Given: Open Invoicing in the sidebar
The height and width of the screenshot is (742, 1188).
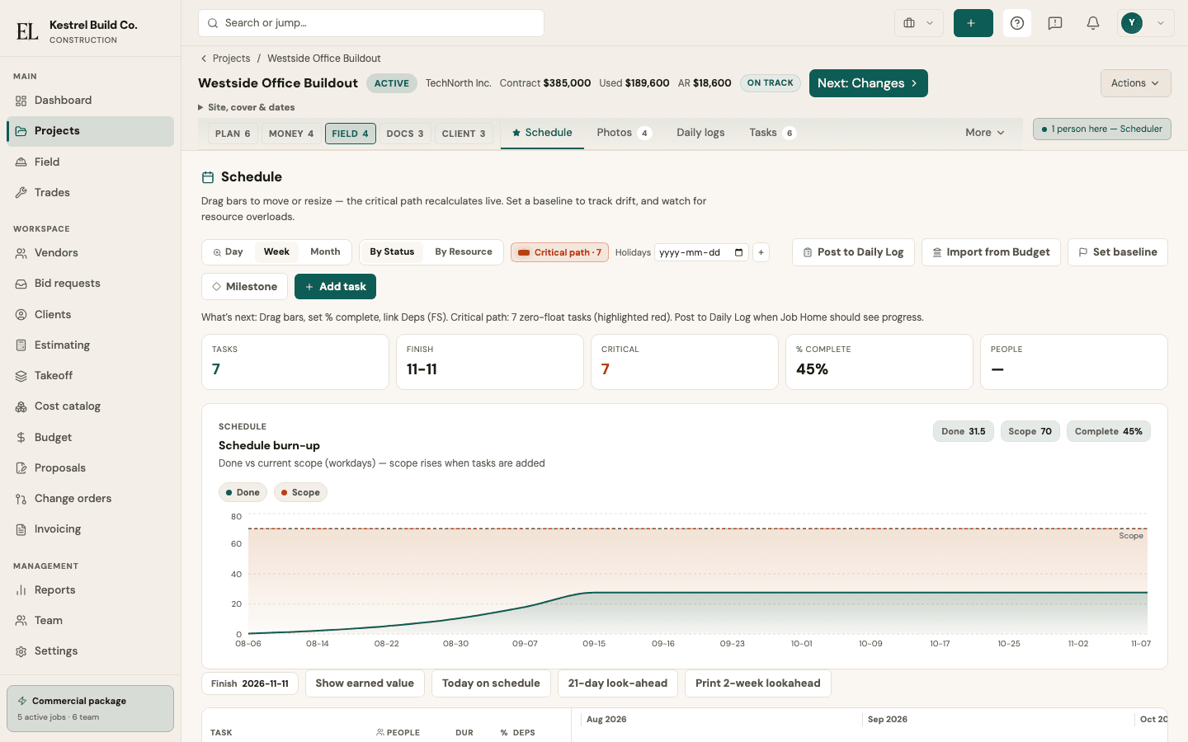Looking at the screenshot, I should [90, 529].
